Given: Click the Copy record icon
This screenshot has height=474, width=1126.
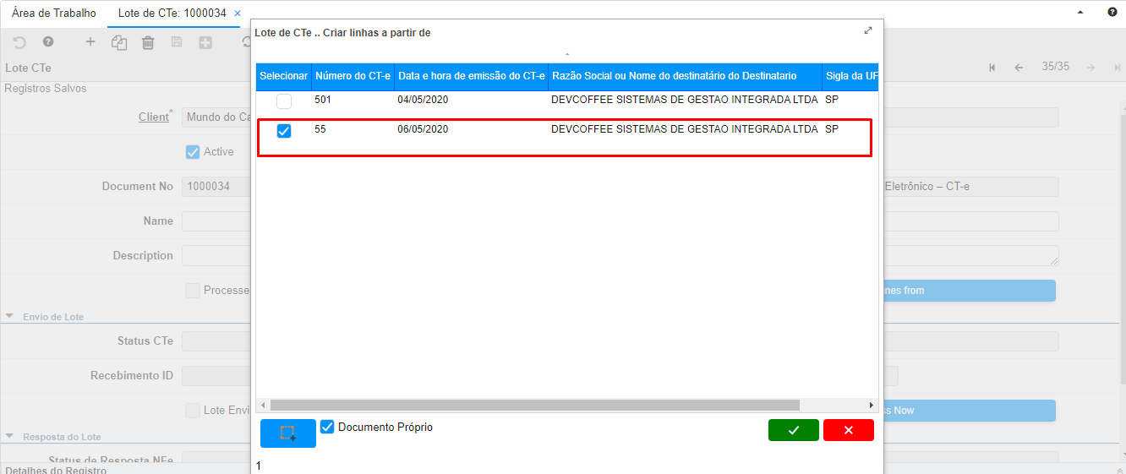Looking at the screenshot, I should [119, 42].
